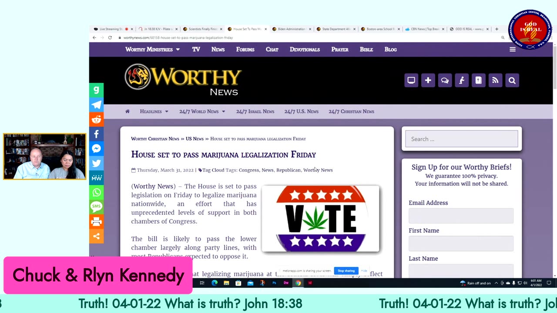Image resolution: width=557 pixels, height=313 pixels.
Task: Go to 24/7 Israel News
Action: [255, 111]
